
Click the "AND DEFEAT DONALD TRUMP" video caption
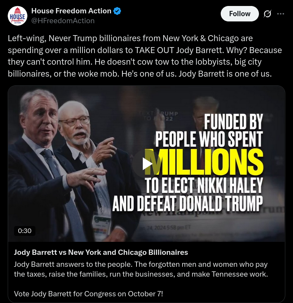point(187,204)
